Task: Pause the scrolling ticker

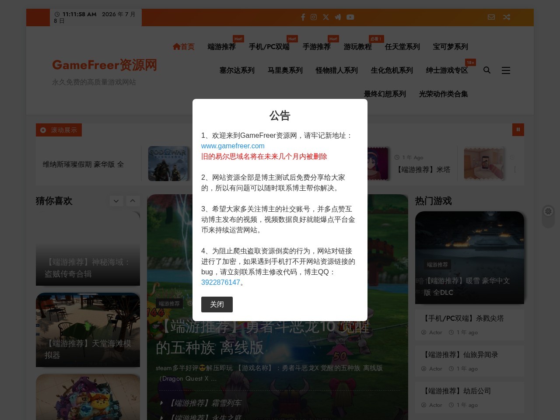Action: 518,129
